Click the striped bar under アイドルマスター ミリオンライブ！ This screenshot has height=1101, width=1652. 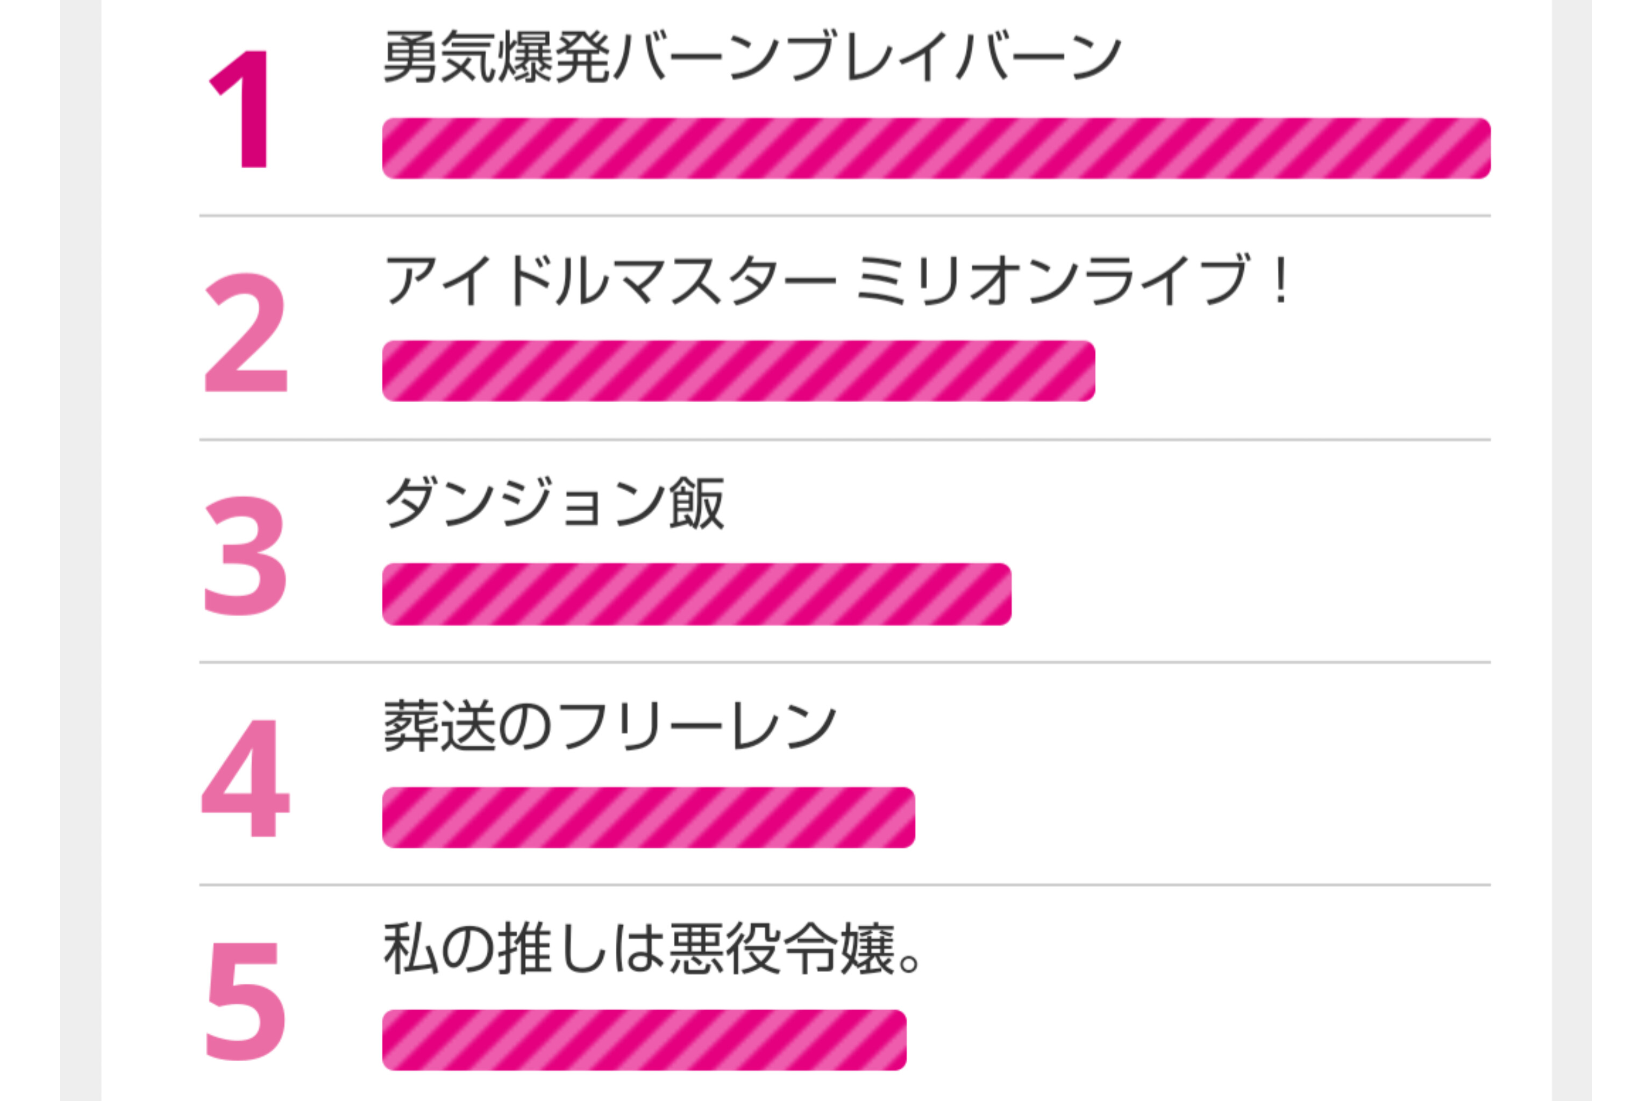(x=738, y=371)
